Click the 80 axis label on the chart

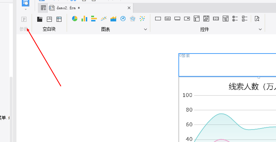pos(189,110)
